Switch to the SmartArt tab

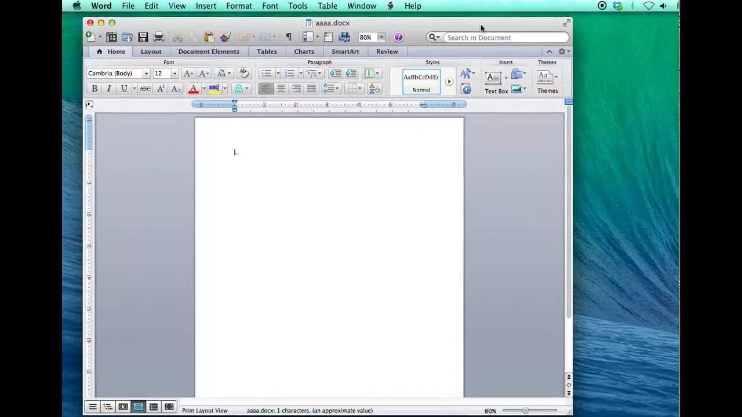pos(345,52)
